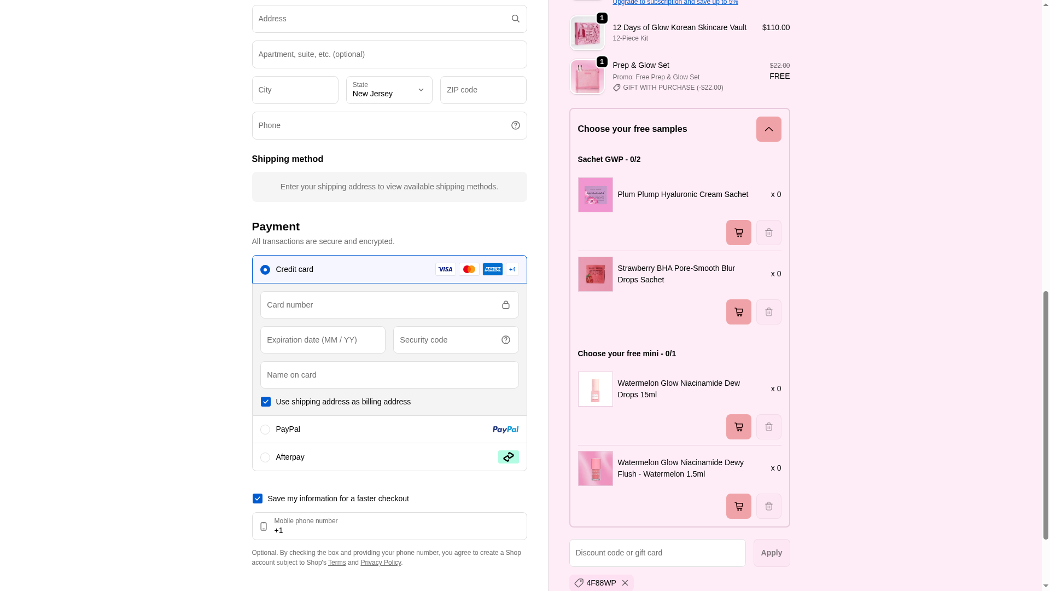Open the State dropdown
1050x591 pixels.
[x=389, y=90]
